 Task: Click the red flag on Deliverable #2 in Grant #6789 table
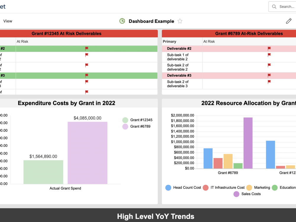tap(269, 48)
